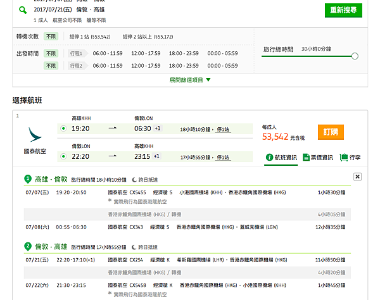
Task: Click flight number CX5458 text
Action: point(137,285)
